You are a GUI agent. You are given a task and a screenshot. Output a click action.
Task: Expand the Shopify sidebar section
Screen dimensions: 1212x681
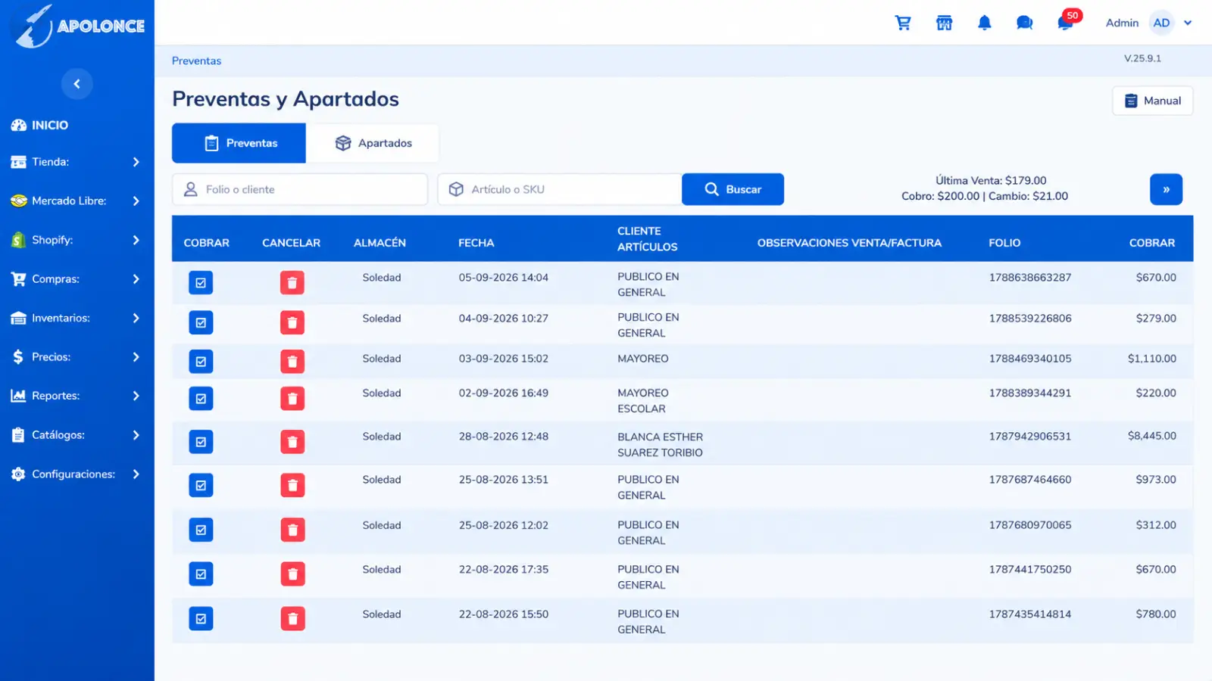coord(76,240)
